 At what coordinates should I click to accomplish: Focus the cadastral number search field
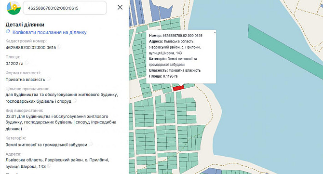[65, 8]
